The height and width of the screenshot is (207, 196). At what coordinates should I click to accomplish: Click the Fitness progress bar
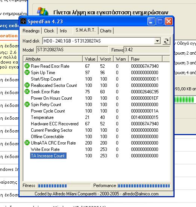click(64, 186)
